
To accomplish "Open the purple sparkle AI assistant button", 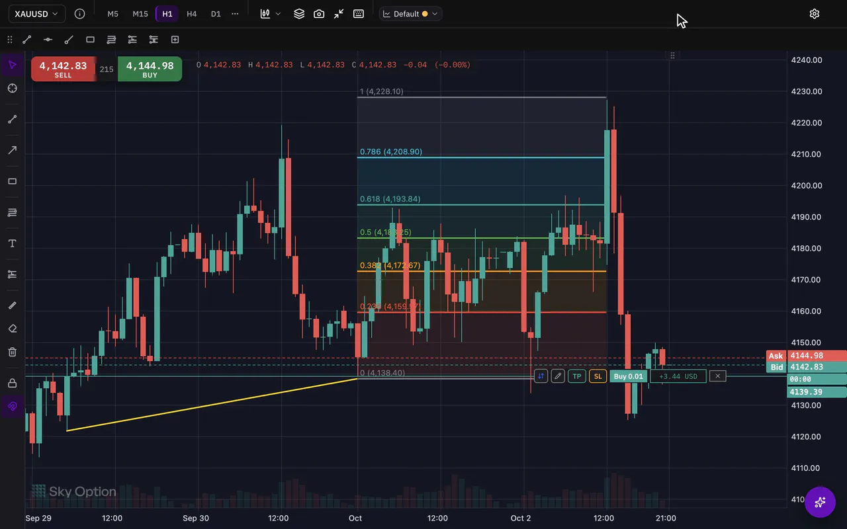I will click(820, 502).
